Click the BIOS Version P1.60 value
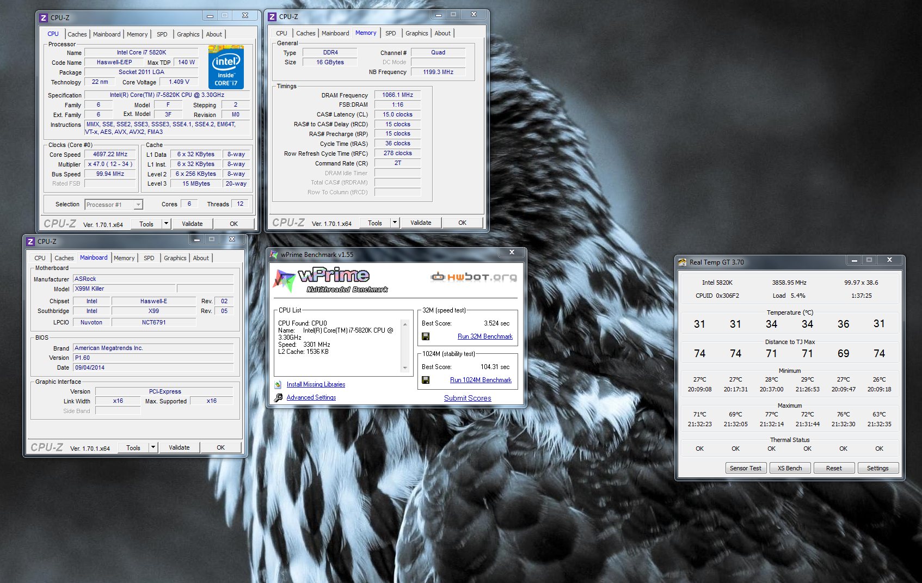The image size is (922, 583). tap(153, 358)
